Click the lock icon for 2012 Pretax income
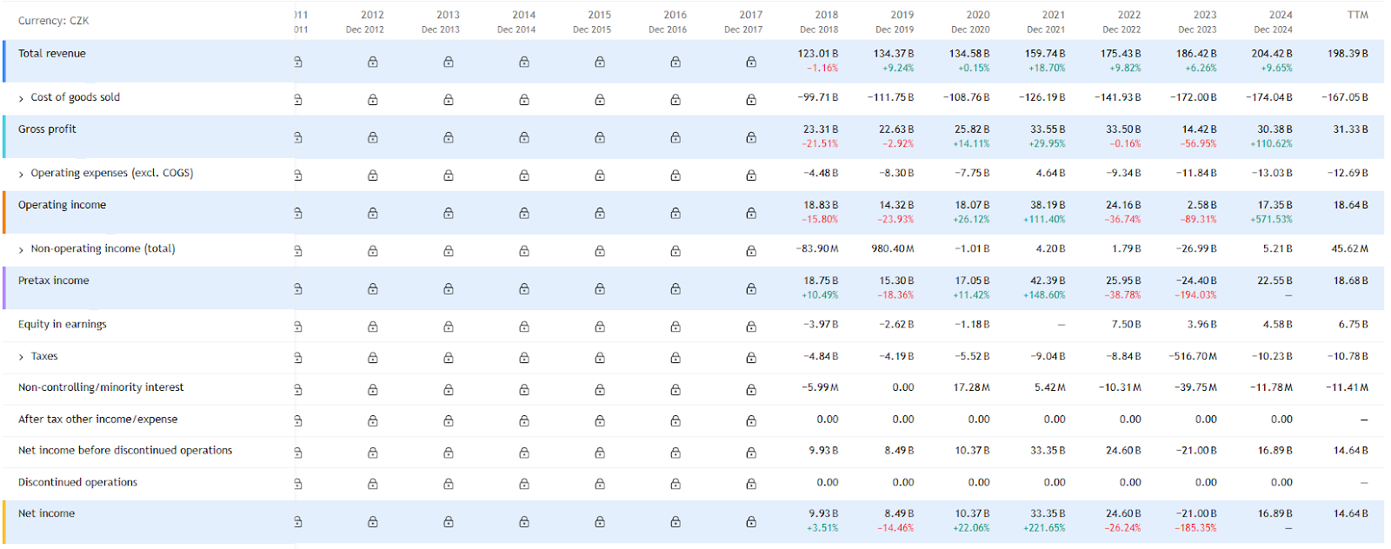Image resolution: width=1391 pixels, height=549 pixels. tap(373, 288)
